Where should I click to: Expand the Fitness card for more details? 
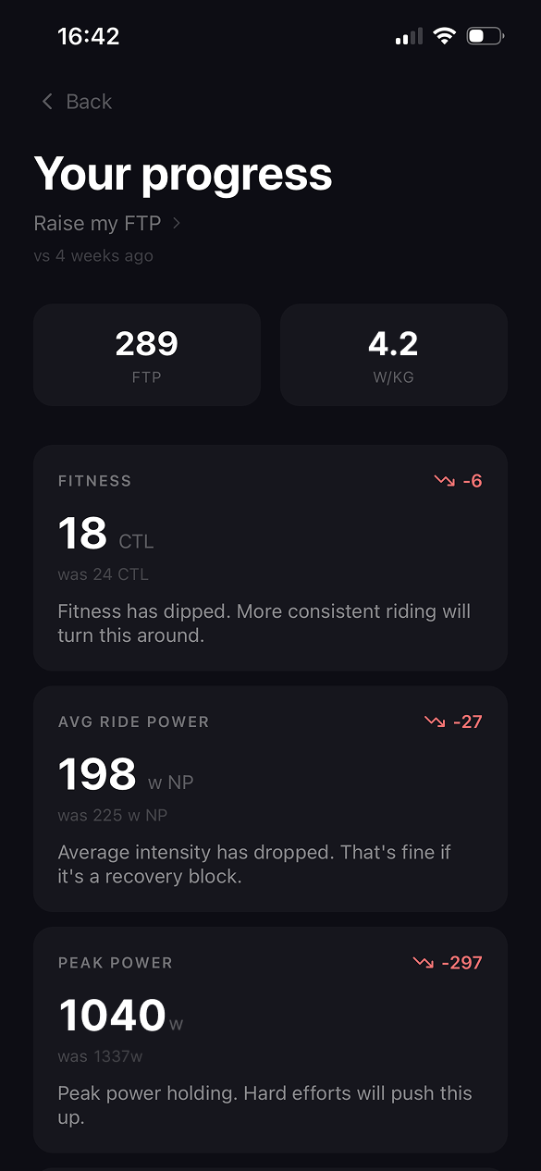[x=270, y=556]
